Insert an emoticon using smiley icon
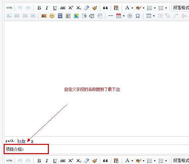The image size is (189, 164). (x=52, y=16)
